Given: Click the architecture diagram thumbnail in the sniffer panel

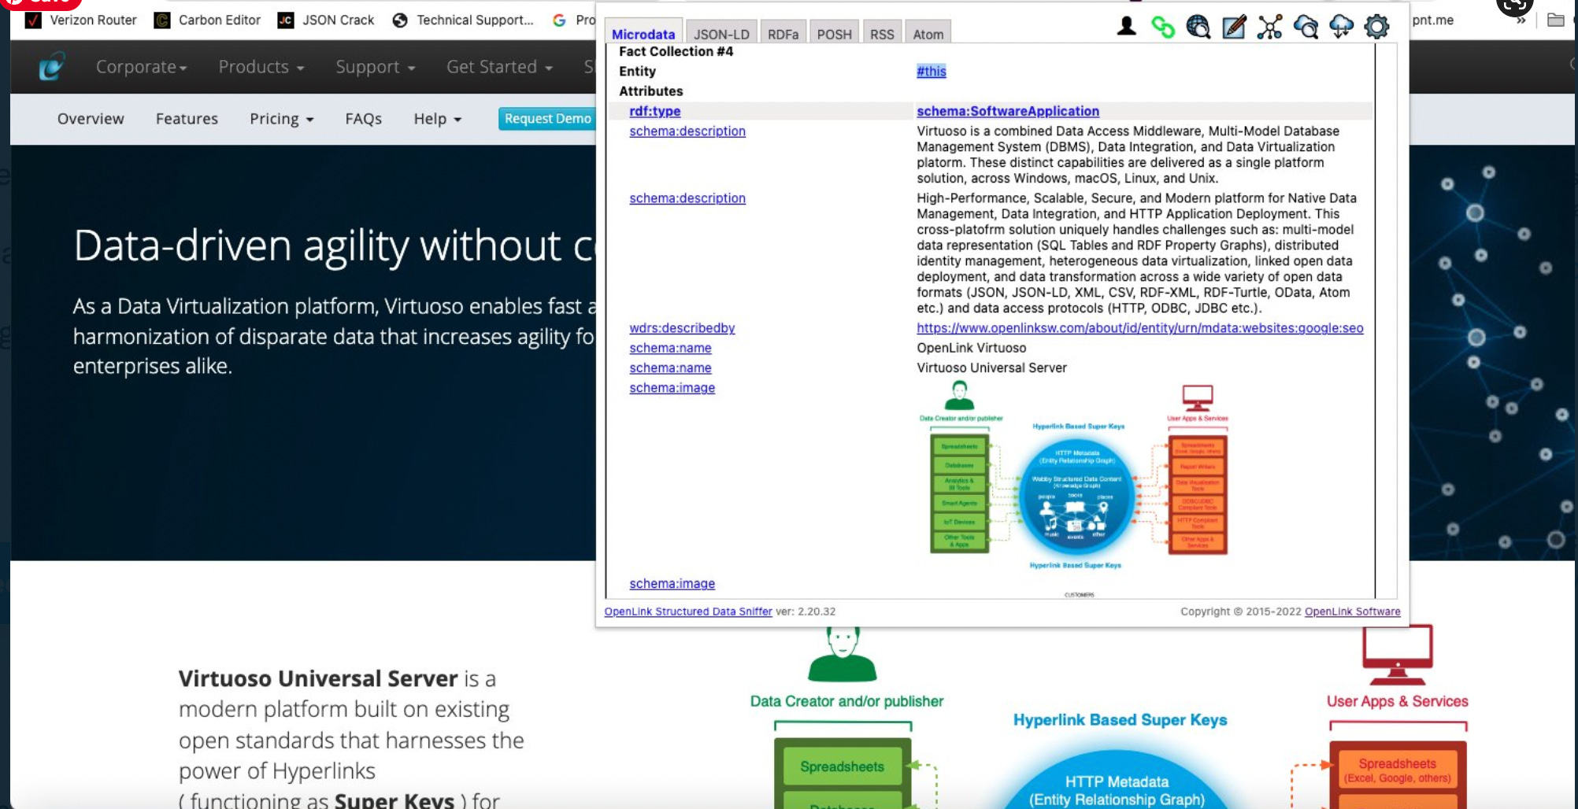Looking at the screenshot, I should point(1074,475).
